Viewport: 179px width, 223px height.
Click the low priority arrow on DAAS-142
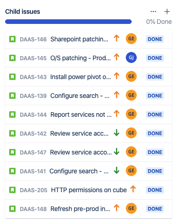[x=117, y=132]
